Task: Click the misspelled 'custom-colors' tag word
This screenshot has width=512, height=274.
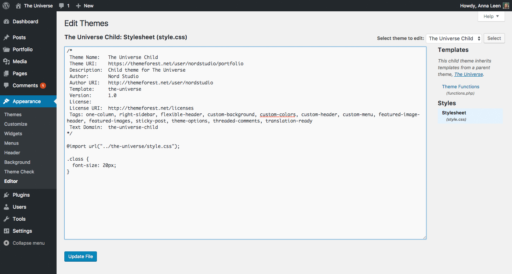Action: (278, 114)
